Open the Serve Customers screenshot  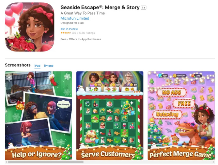click(110, 116)
